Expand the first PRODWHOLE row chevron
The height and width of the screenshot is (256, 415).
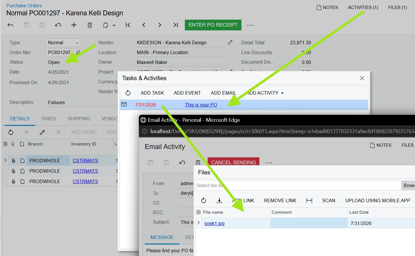pyautogui.click(x=5, y=160)
